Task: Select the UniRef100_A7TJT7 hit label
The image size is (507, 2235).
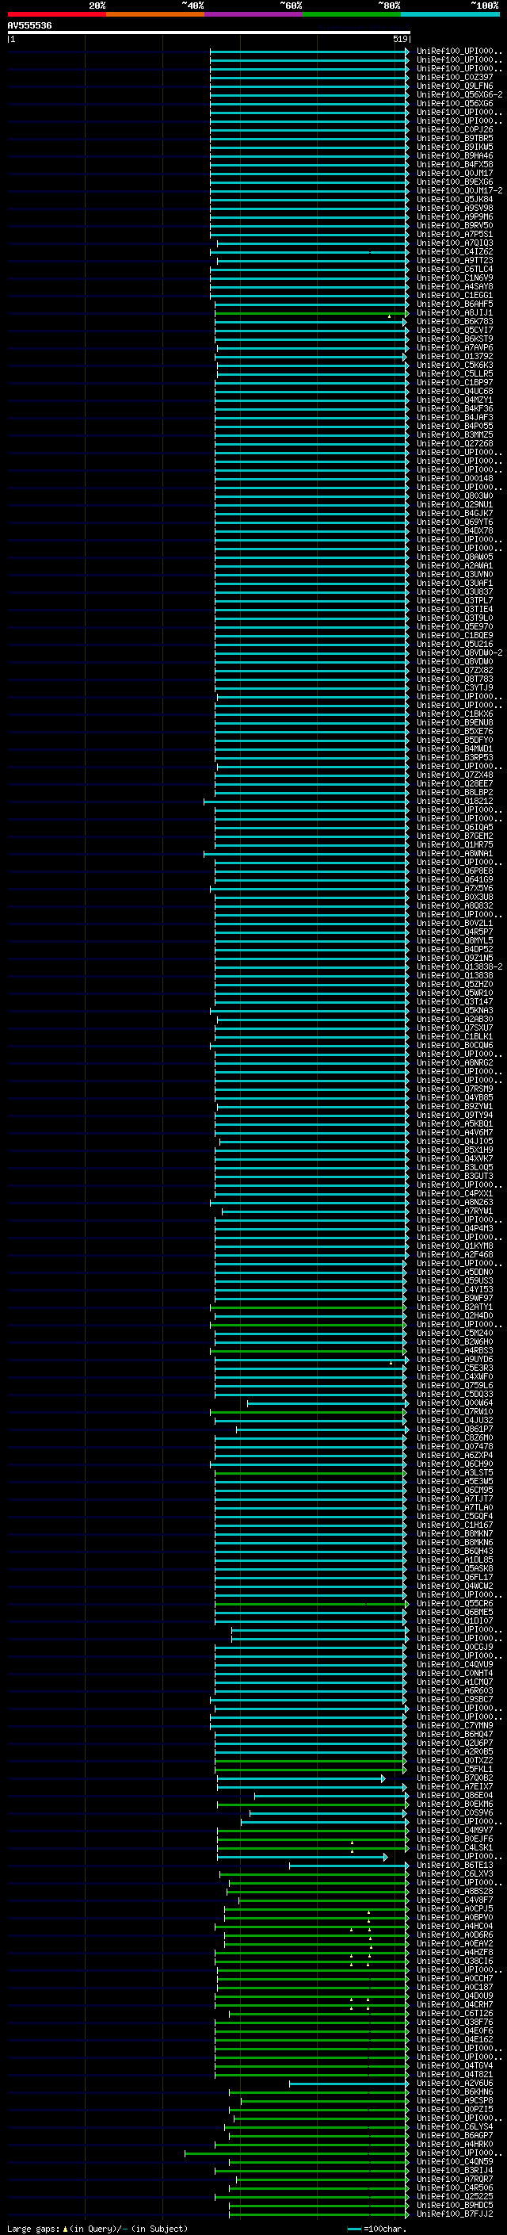Action: point(455,1498)
